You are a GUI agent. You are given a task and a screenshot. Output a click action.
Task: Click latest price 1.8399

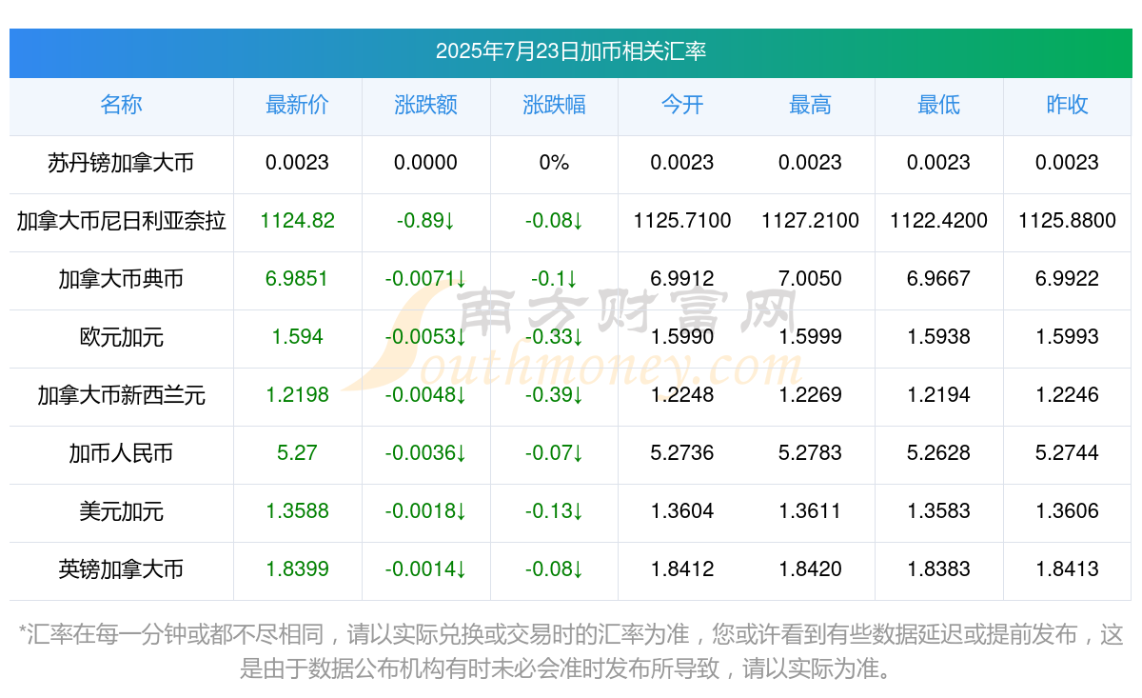tap(297, 569)
